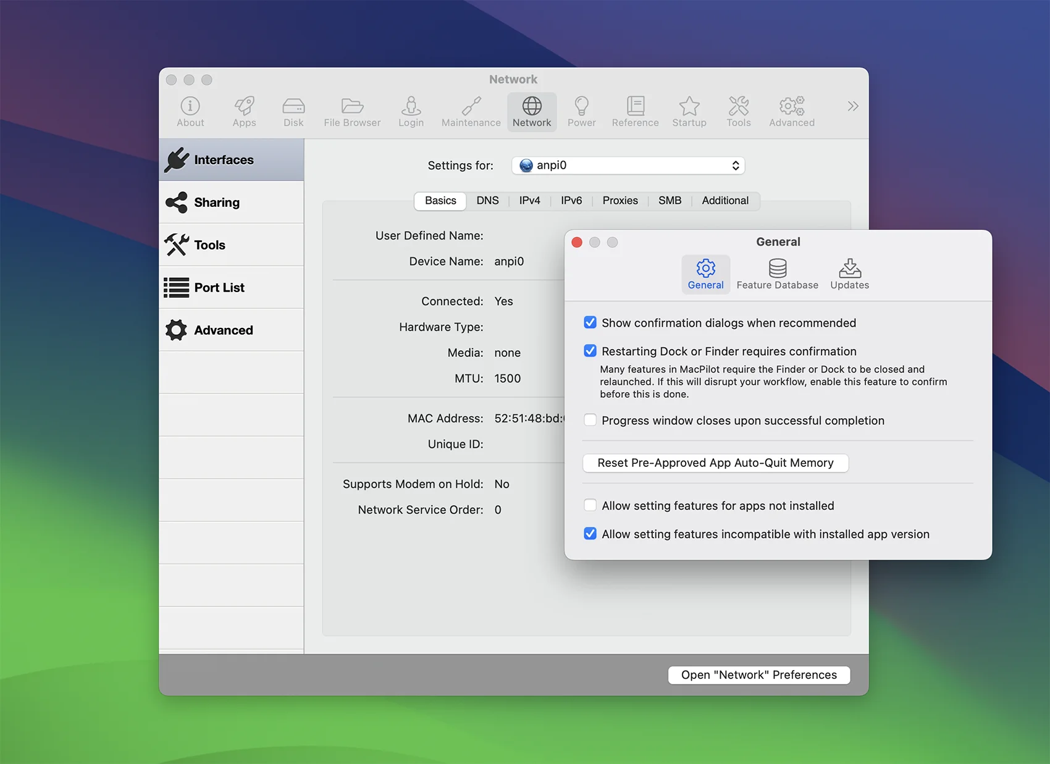This screenshot has height=764, width=1050.
Task: Open Feature Database preferences icon
Action: pos(778,274)
